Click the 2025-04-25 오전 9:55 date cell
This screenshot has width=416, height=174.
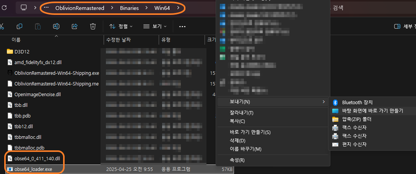click(130, 169)
